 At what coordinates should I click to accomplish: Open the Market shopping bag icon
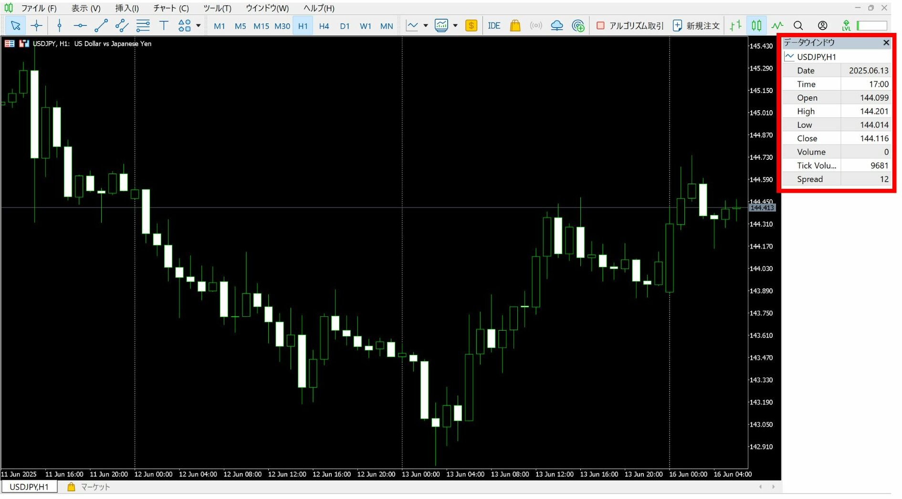pyautogui.click(x=515, y=26)
